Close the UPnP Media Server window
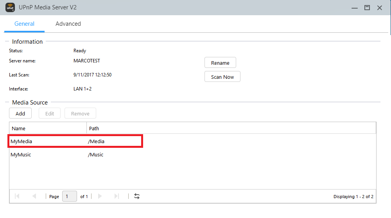 tap(379, 8)
